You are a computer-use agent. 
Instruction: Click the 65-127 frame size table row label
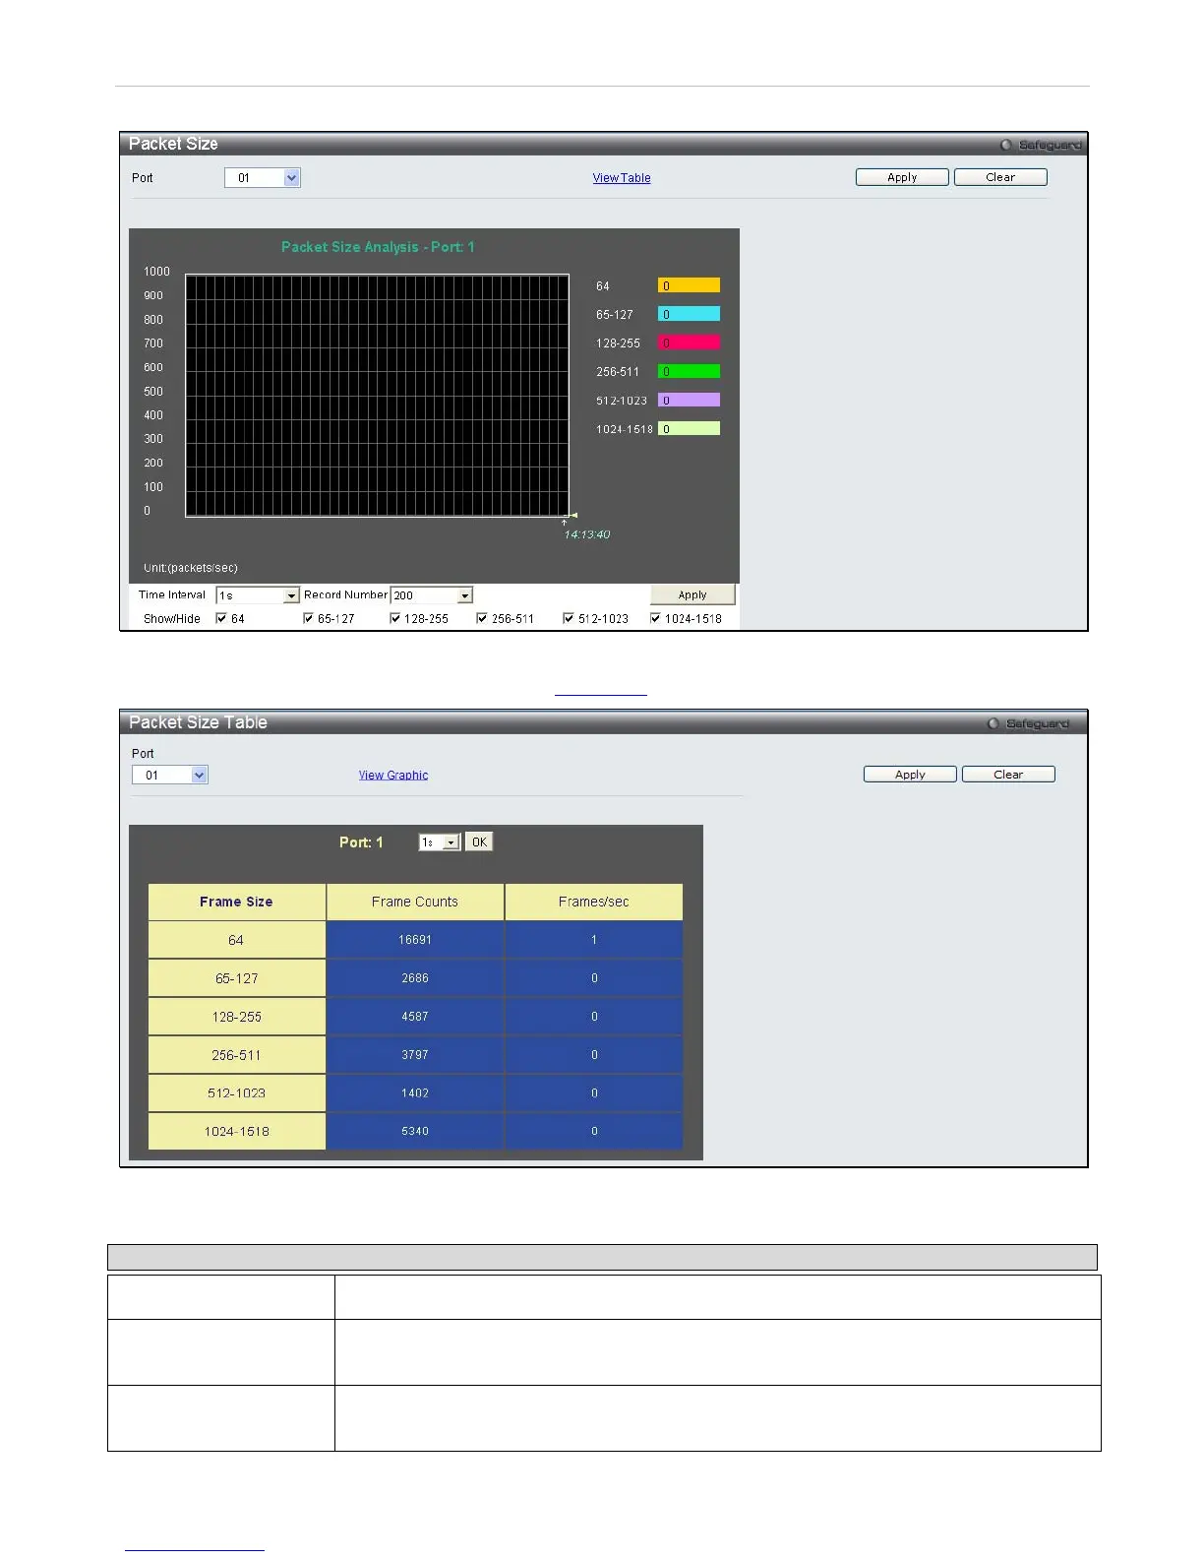tap(236, 978)
